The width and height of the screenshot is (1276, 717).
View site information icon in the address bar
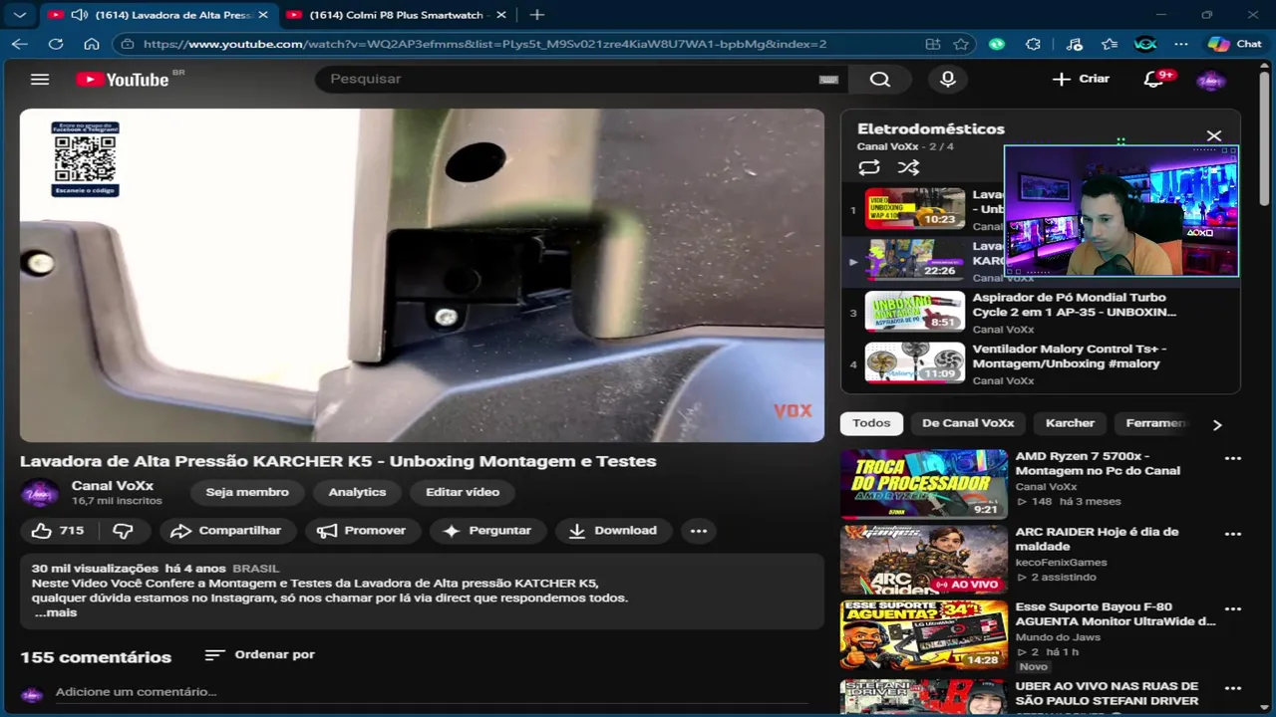click(126, 44)
